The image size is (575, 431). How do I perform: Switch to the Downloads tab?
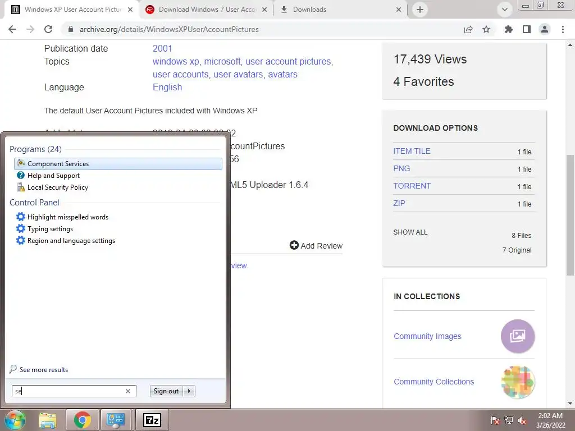[340, 10]
